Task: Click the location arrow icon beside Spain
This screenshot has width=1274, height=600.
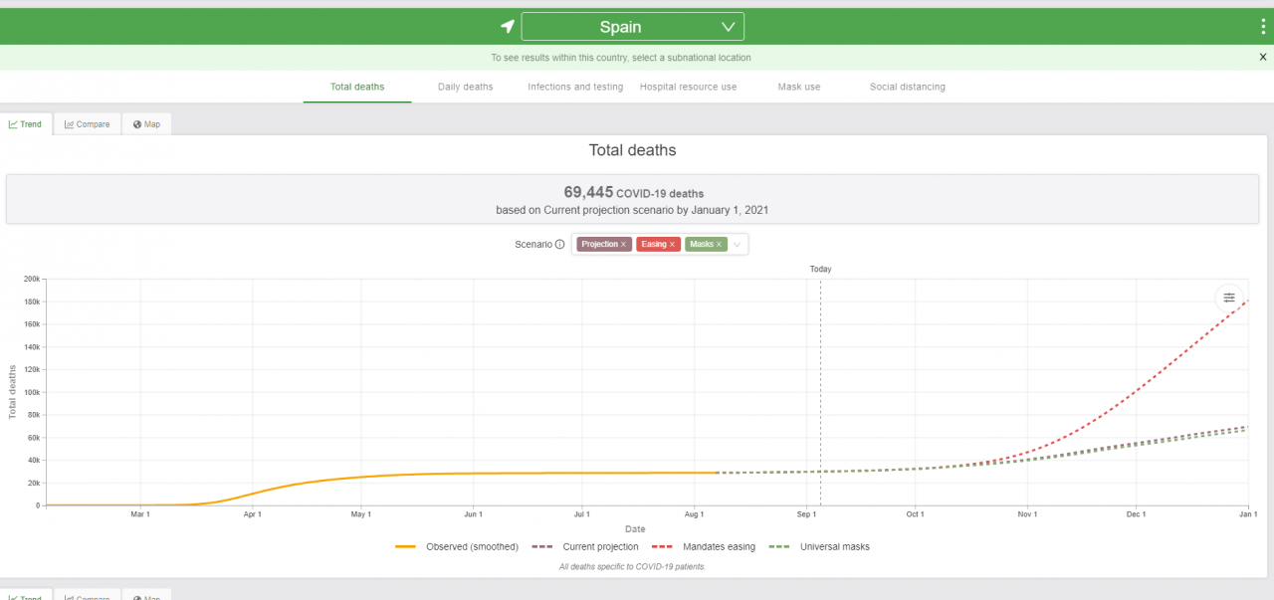Action: [x=508, y=27]
